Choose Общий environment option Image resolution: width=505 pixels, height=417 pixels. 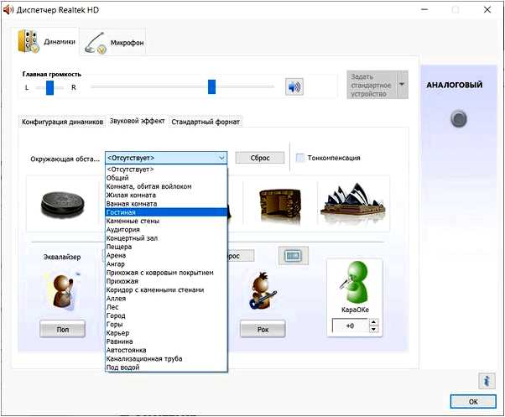coord(166,178)
